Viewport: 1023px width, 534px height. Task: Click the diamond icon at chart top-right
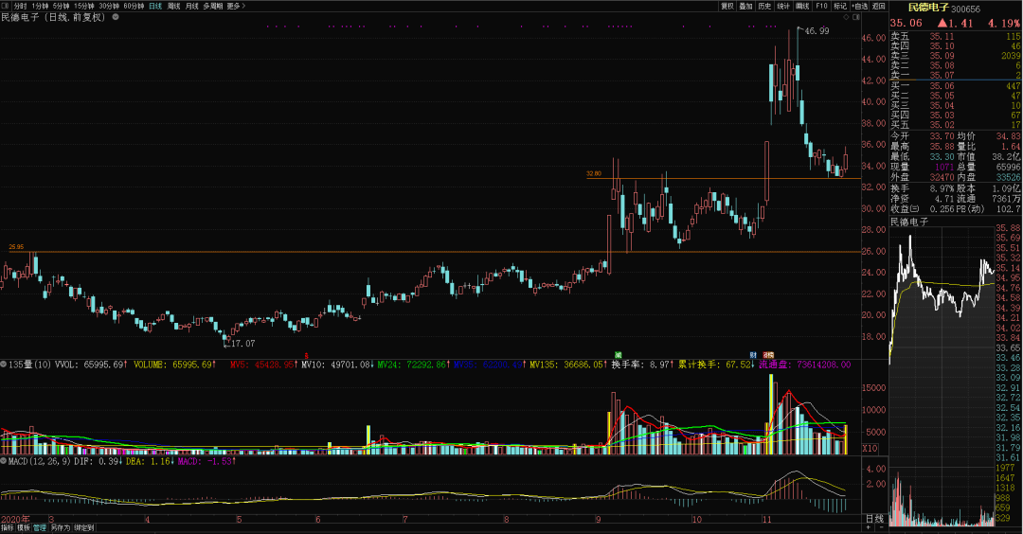point(846,17)
